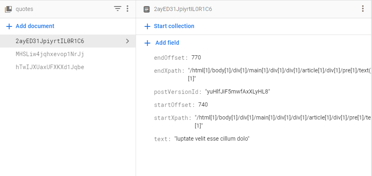Open the quotes collection three-dot menu

click(x=128, y=9)
